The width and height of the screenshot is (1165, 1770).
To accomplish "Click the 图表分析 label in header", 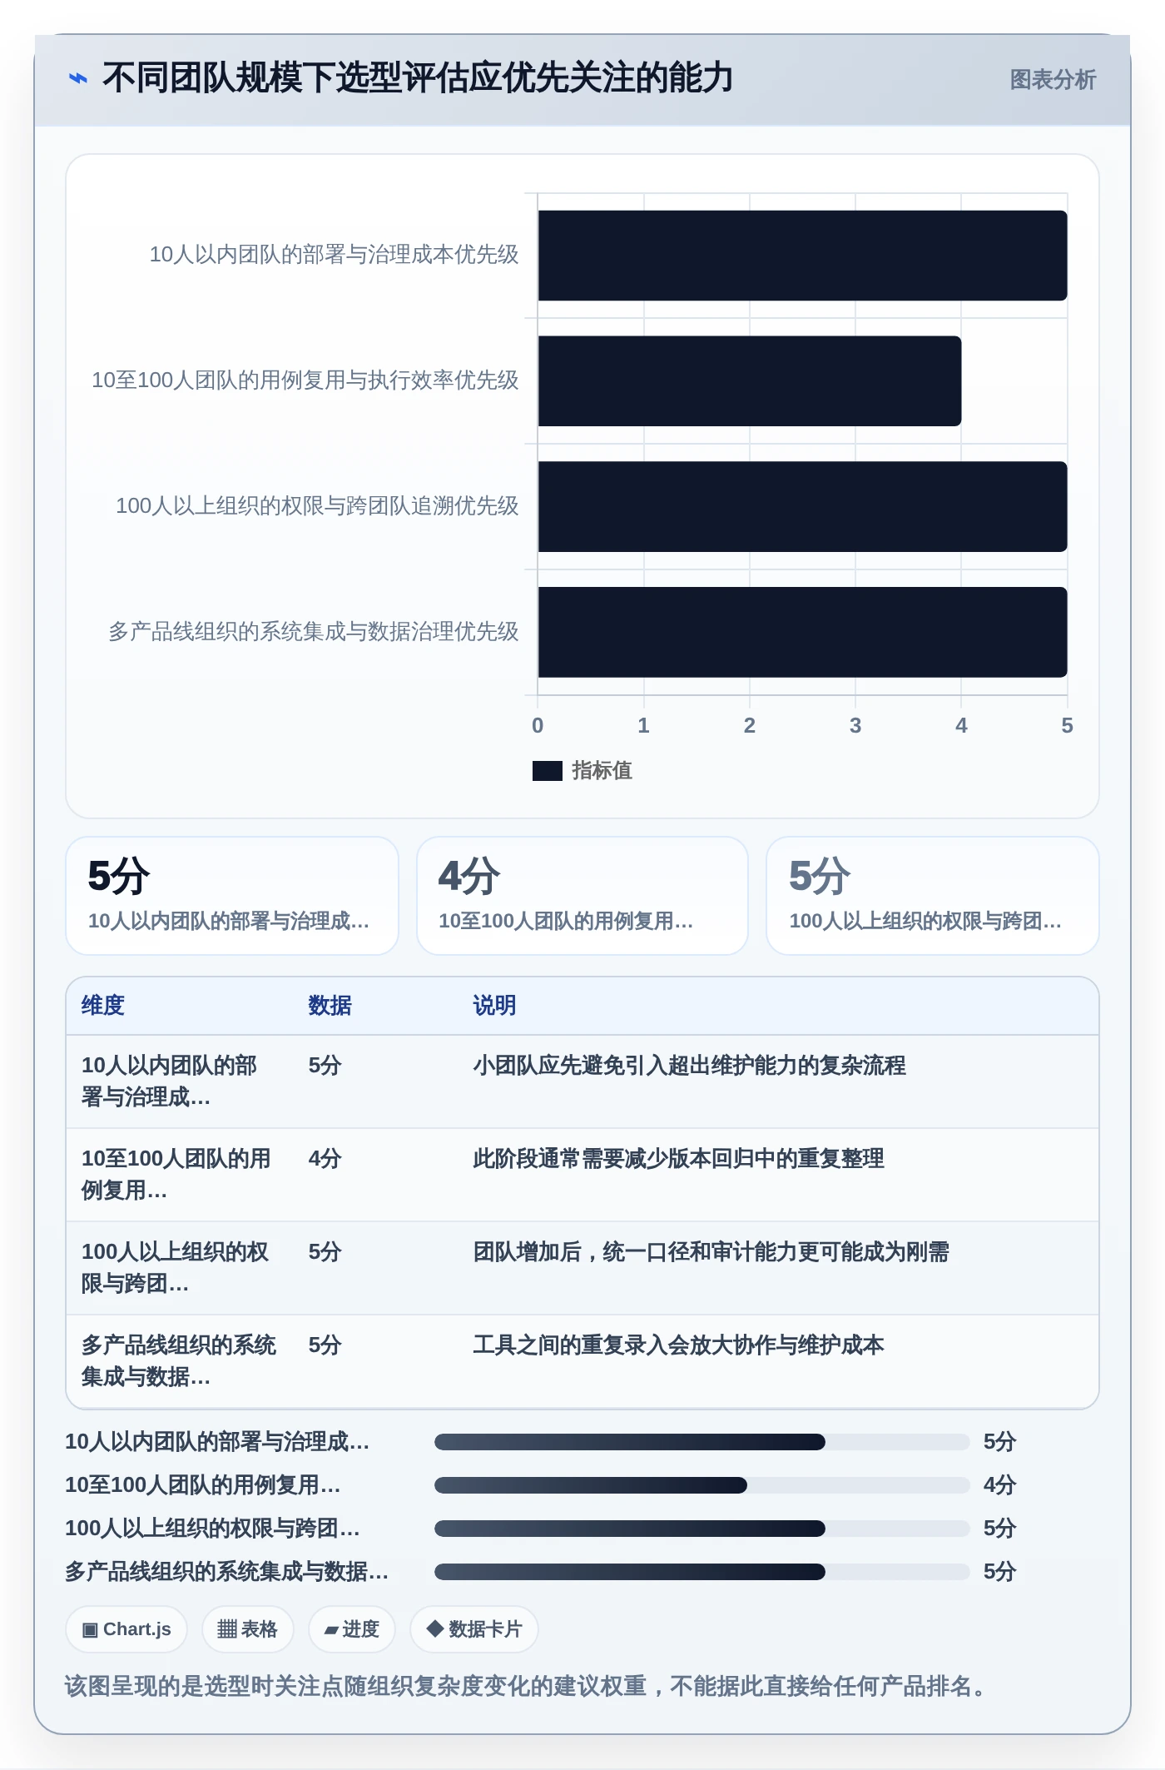I will tap(1053, 80).
